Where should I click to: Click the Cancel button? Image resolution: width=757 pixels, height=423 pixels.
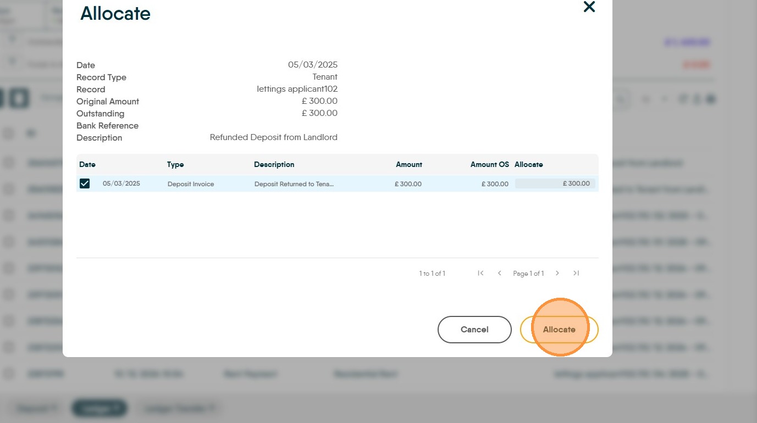click(474, 330)
